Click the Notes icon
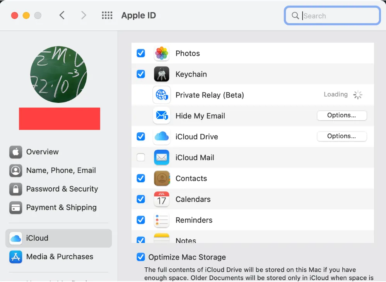Screen dimensions: 386x282 click(162, 238)
